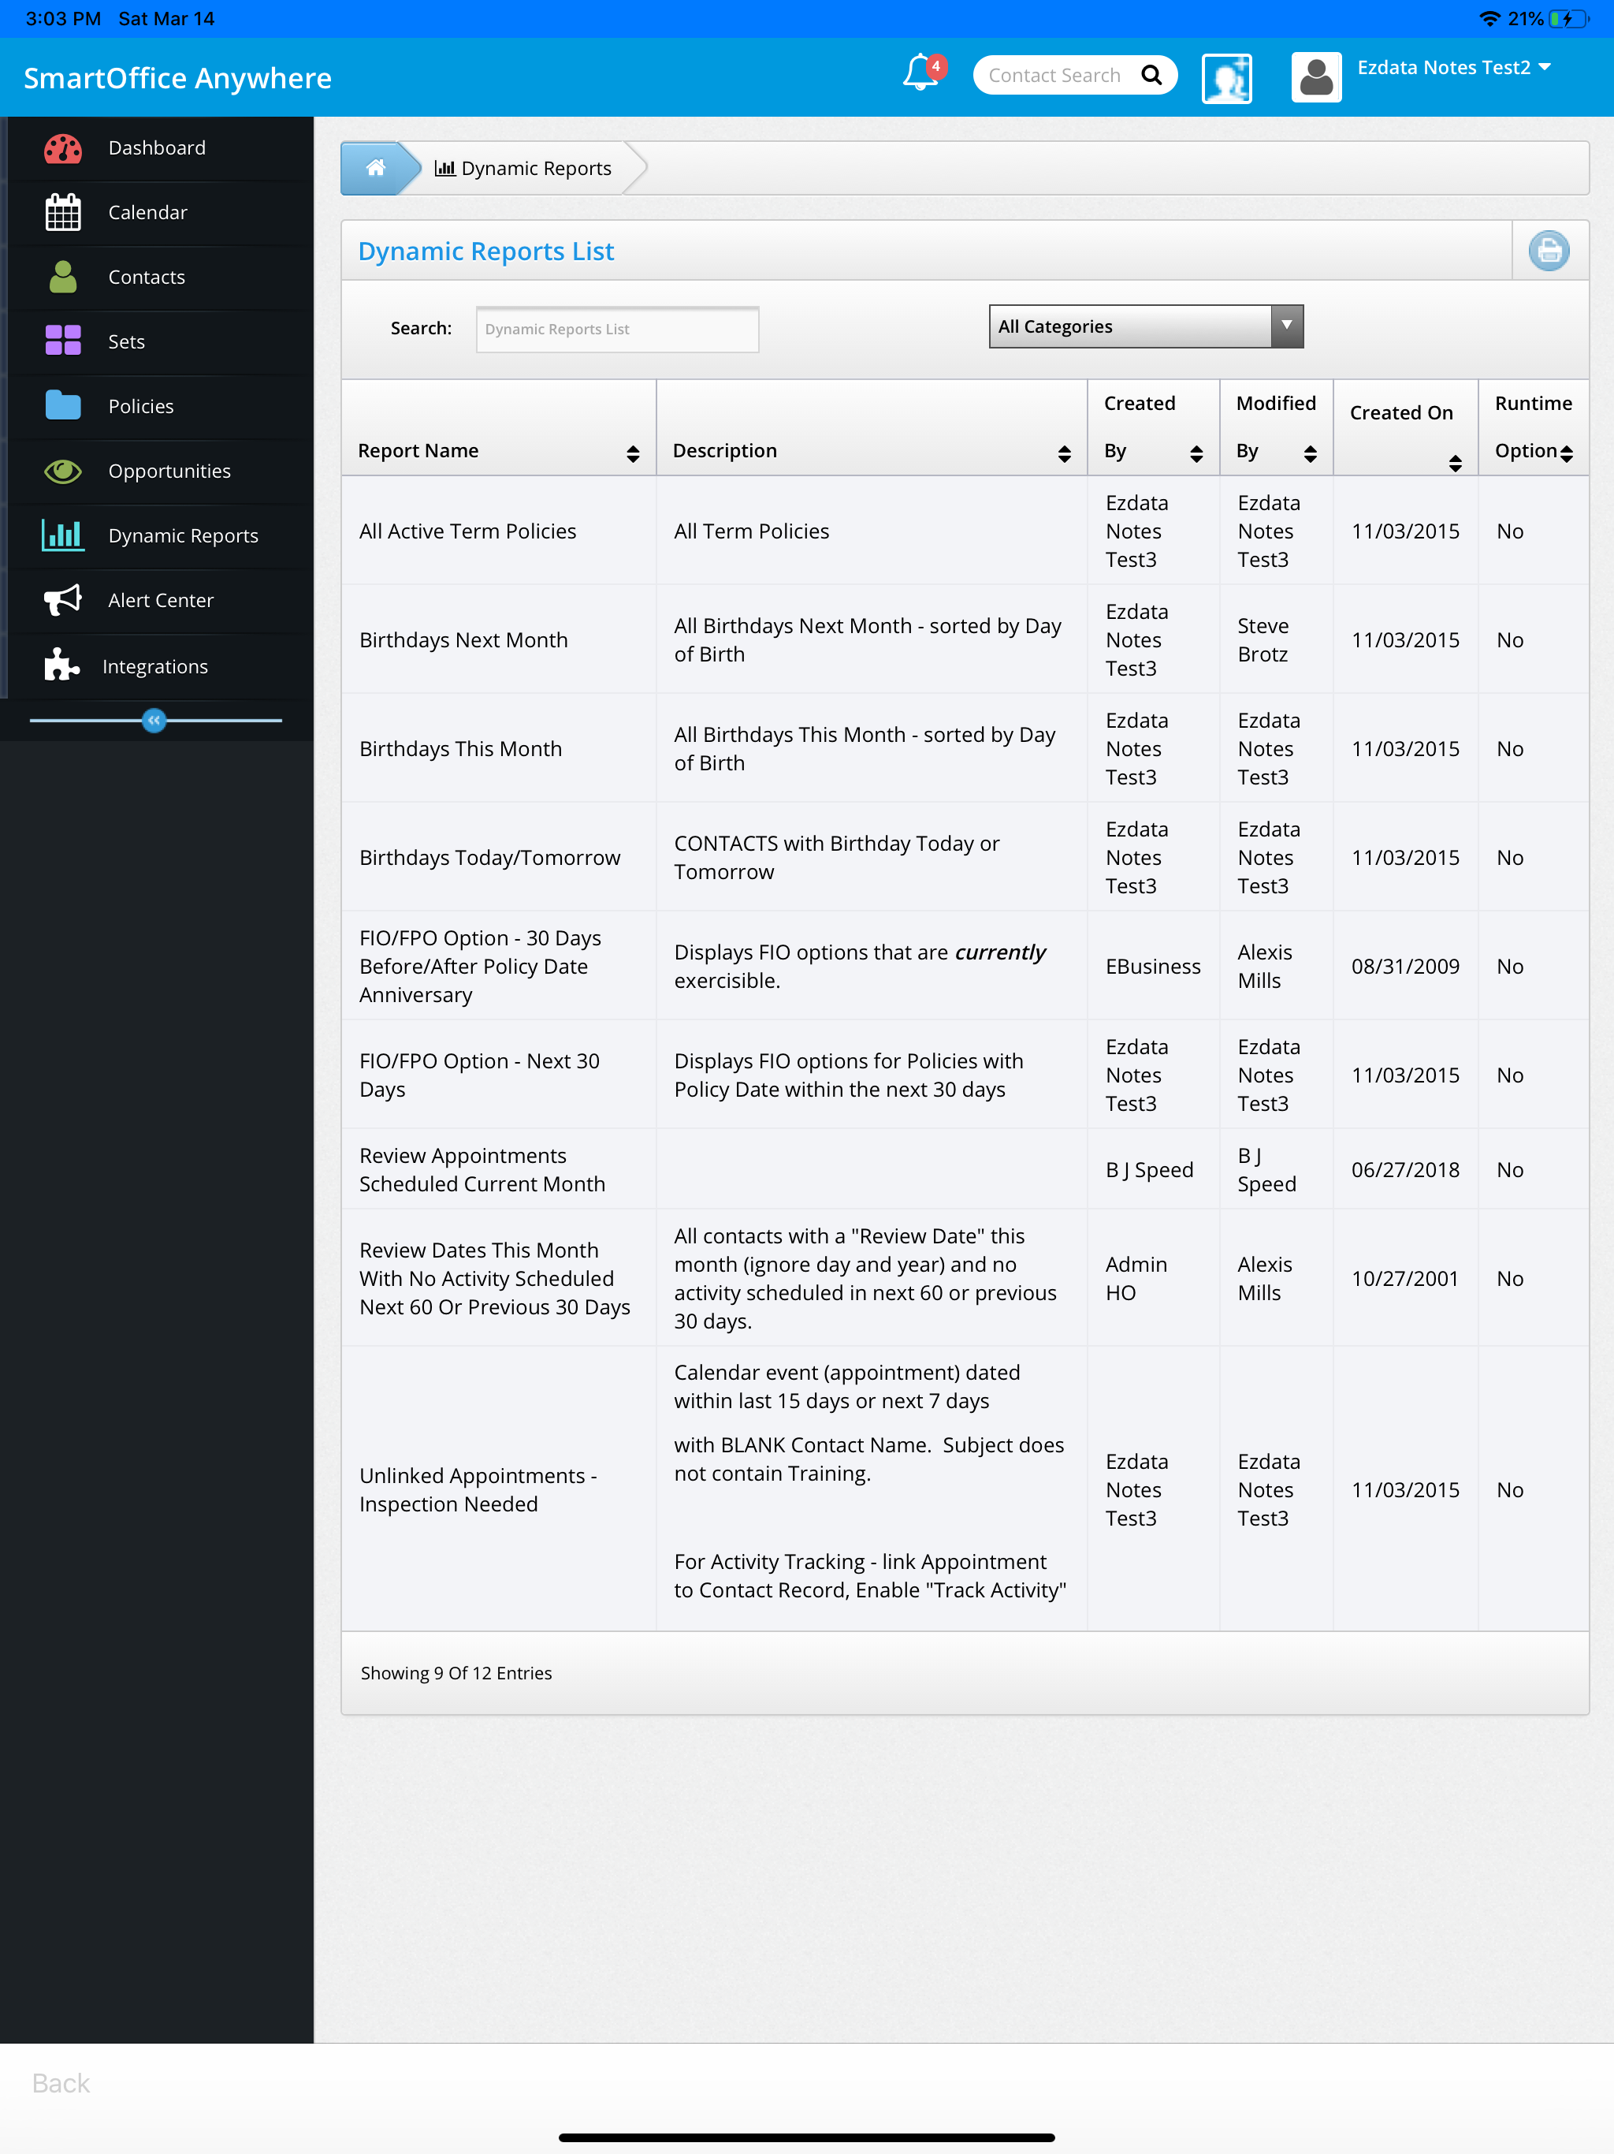Click the Sets squares icon

(x=63, y=341)
